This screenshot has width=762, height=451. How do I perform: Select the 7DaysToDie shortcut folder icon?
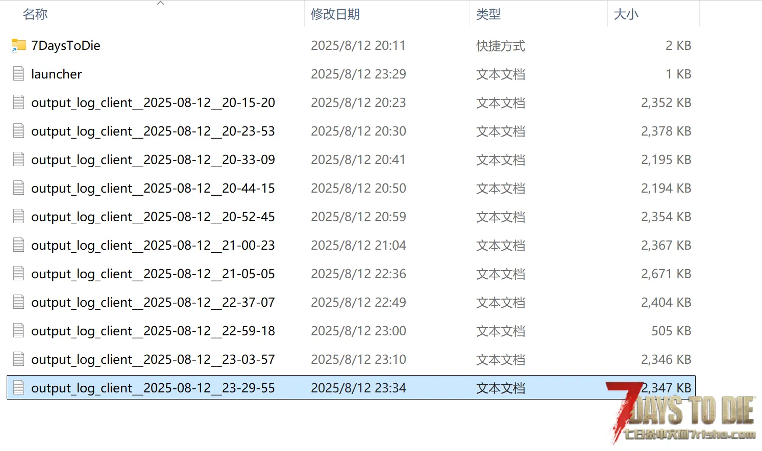(19, 45)
